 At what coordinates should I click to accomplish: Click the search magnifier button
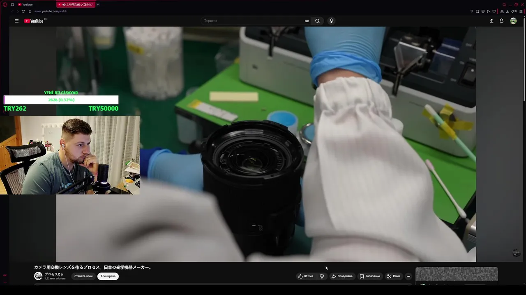[x=317, y=21]
